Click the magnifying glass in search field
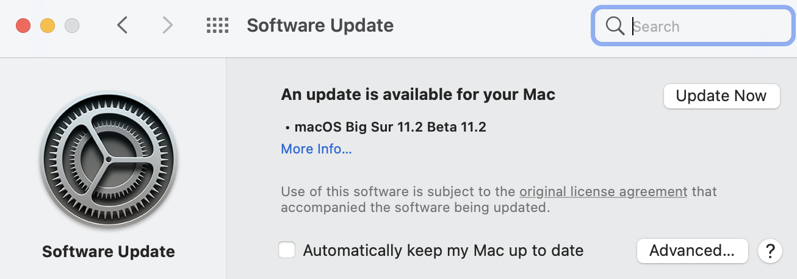This screenshot has height=279, width=797. point(615,26)
